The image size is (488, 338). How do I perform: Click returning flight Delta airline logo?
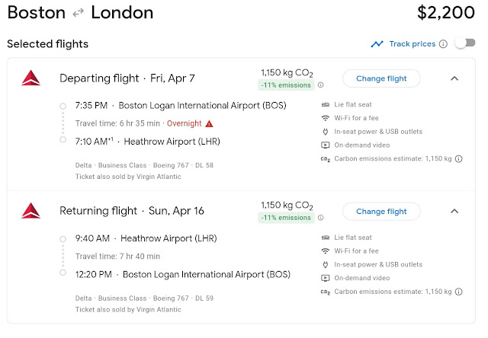pyautogui.click(x=31, y=211)
